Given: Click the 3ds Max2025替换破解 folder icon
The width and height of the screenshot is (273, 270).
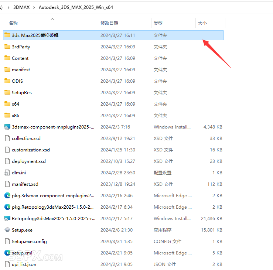Looking at the screenshot, I should [x=7, y=35].
